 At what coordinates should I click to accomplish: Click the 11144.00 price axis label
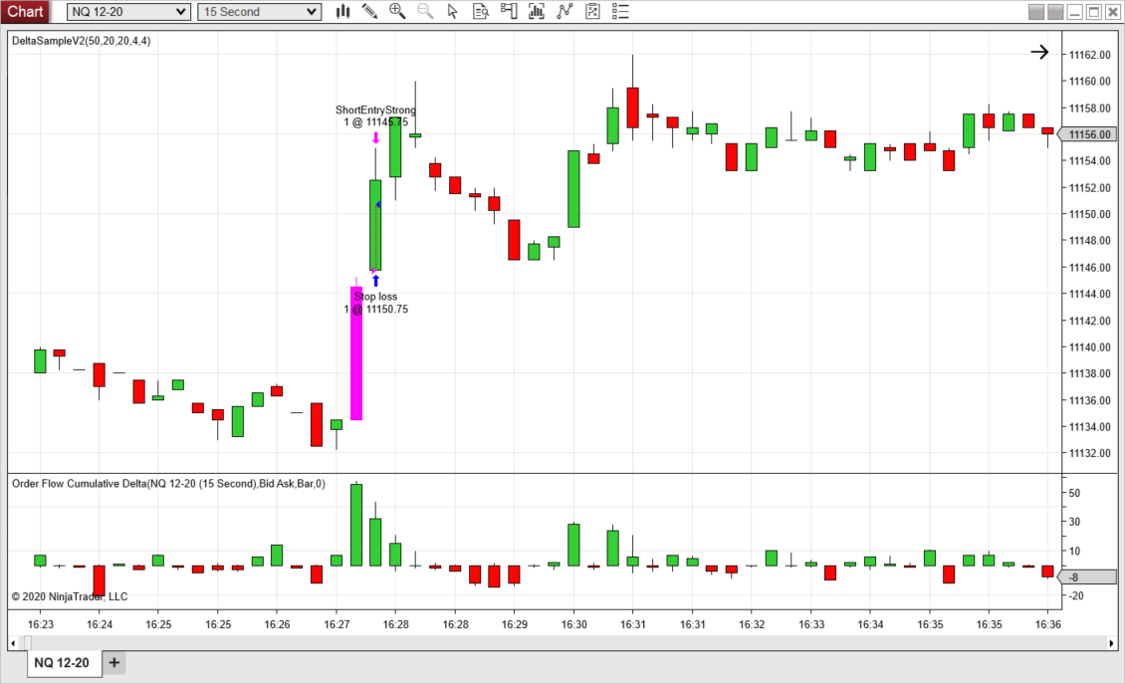(x=1089, y=294)
